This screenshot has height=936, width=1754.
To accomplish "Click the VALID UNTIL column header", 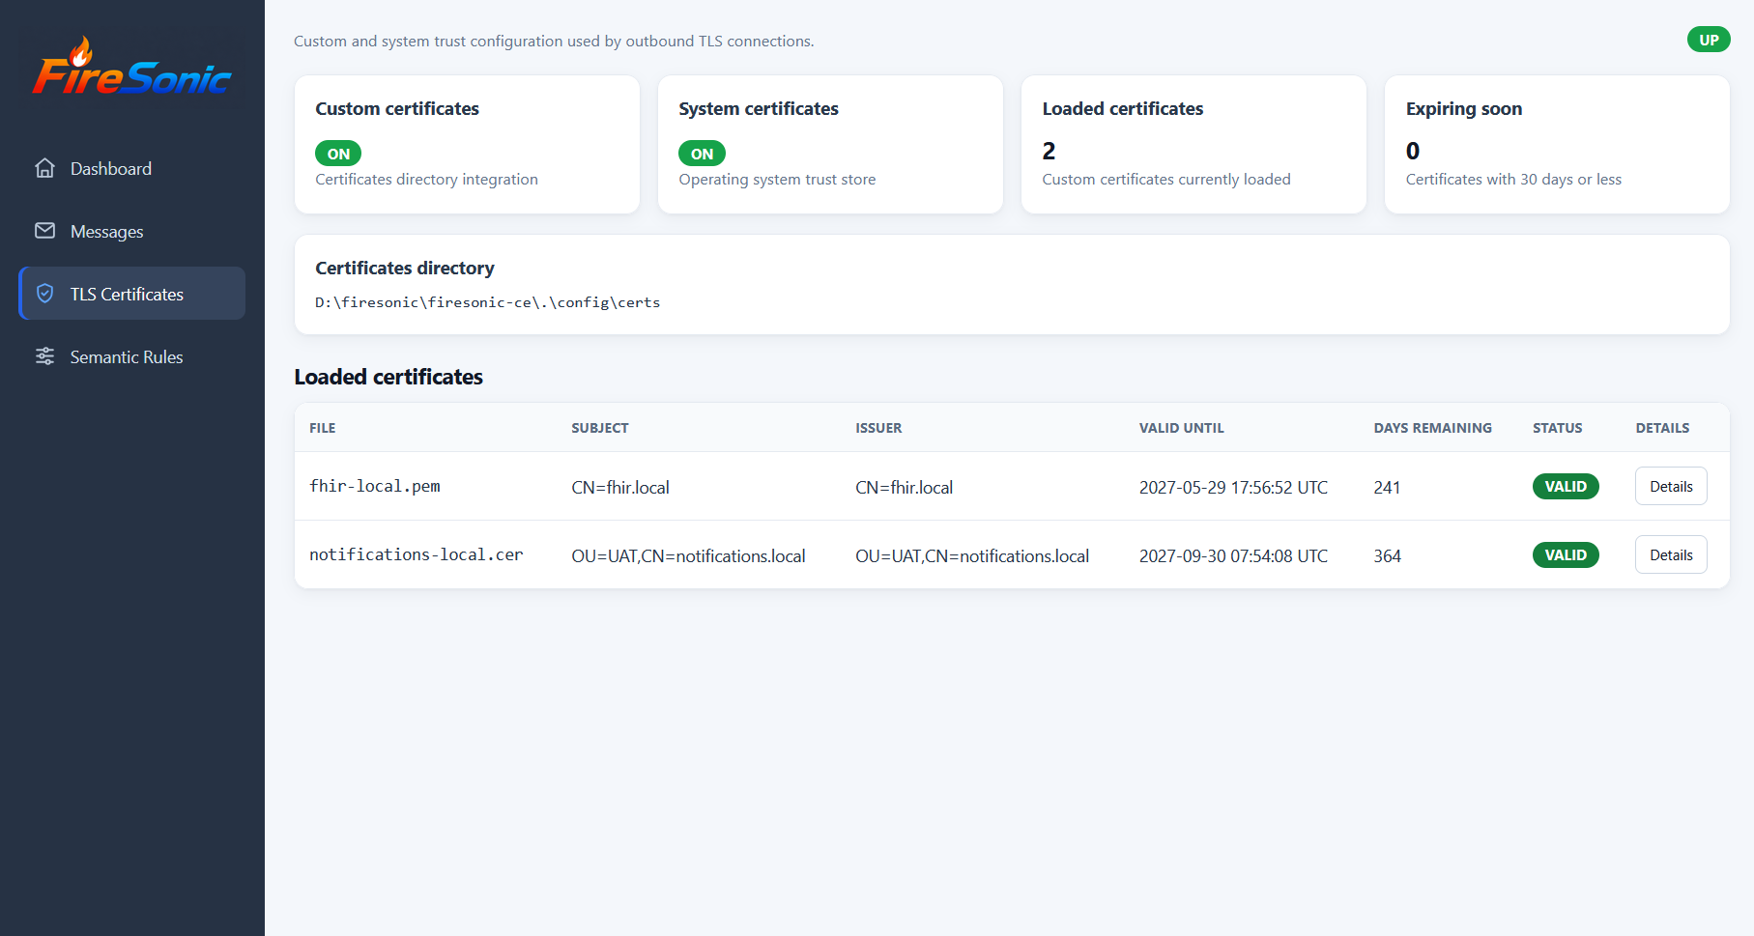I will 1182,428.
